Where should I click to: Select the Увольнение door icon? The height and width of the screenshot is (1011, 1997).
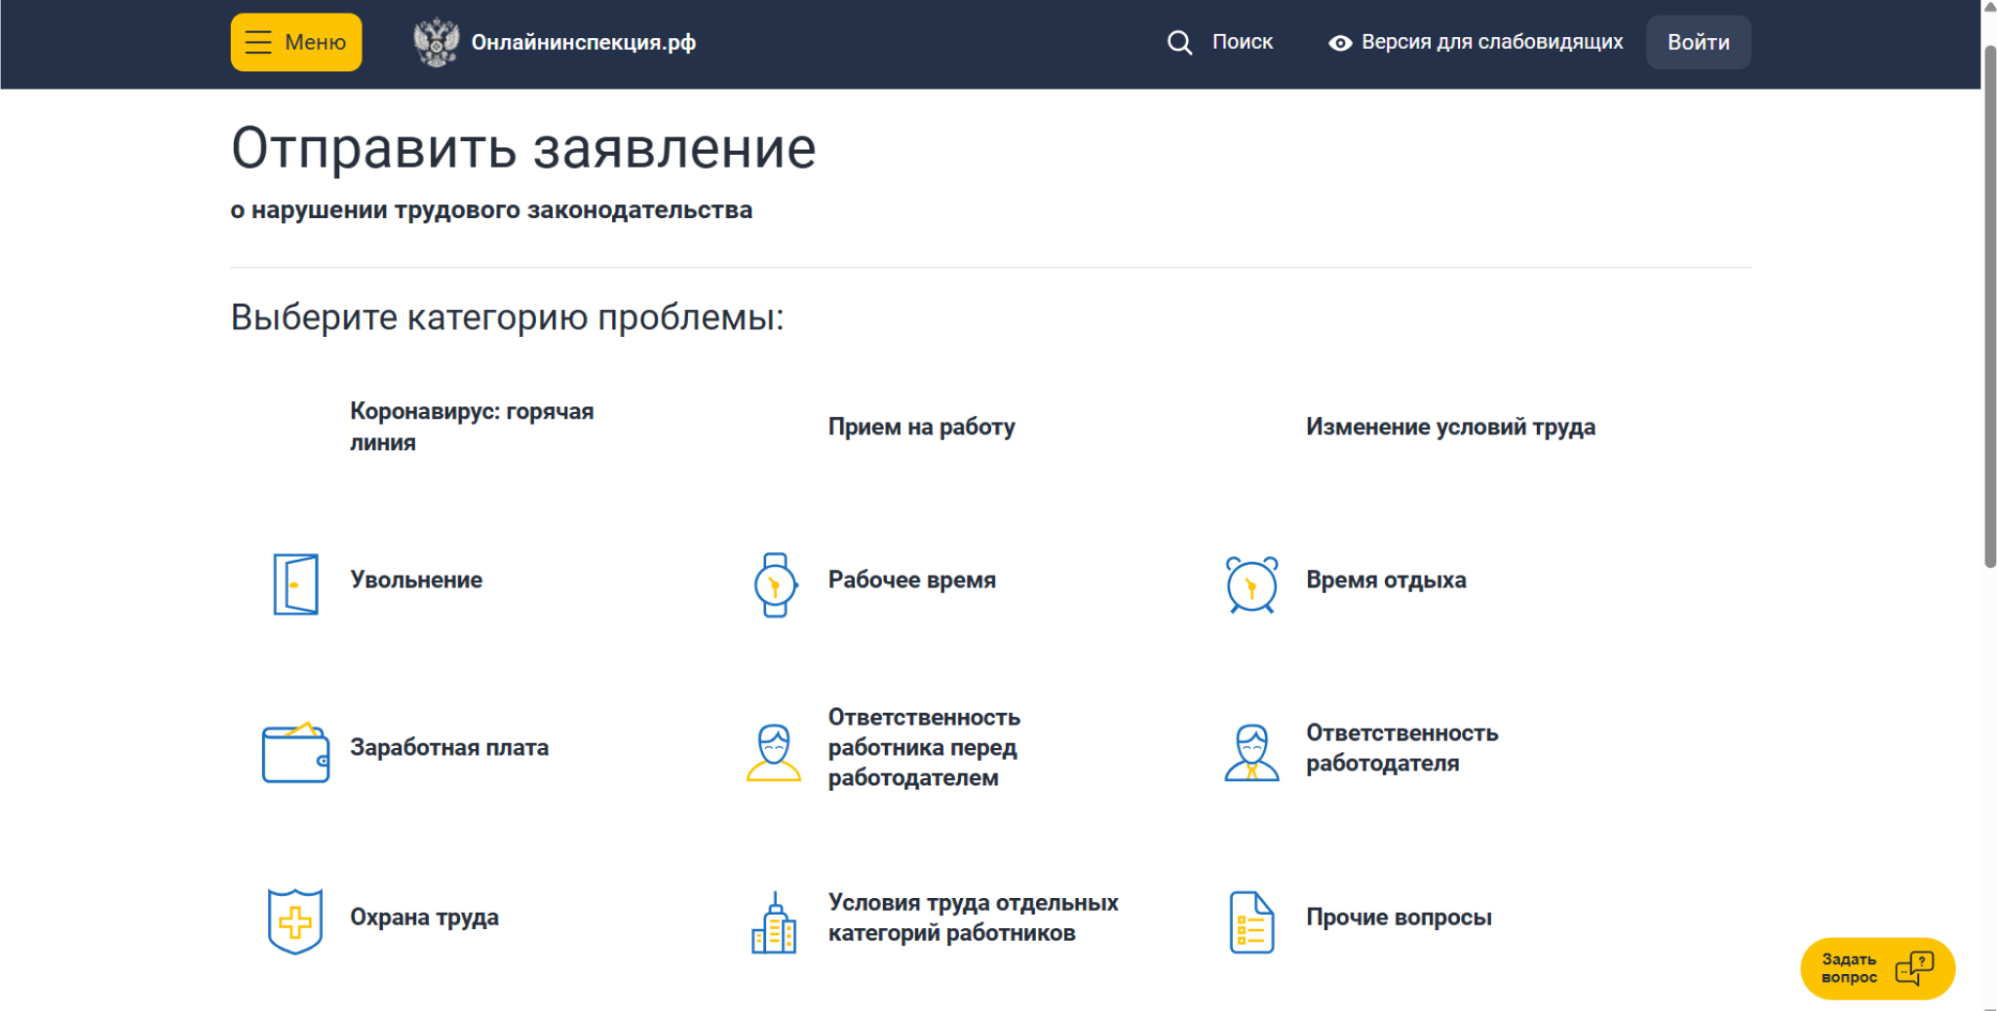[295, 584]
